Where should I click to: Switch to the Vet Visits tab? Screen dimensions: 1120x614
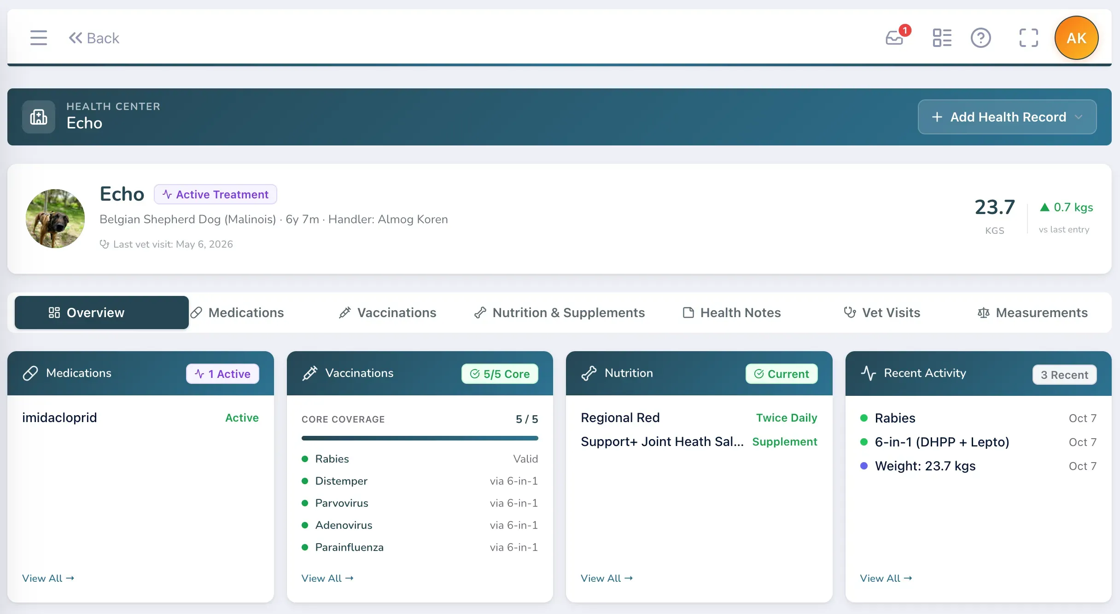(x=882, y=313)
